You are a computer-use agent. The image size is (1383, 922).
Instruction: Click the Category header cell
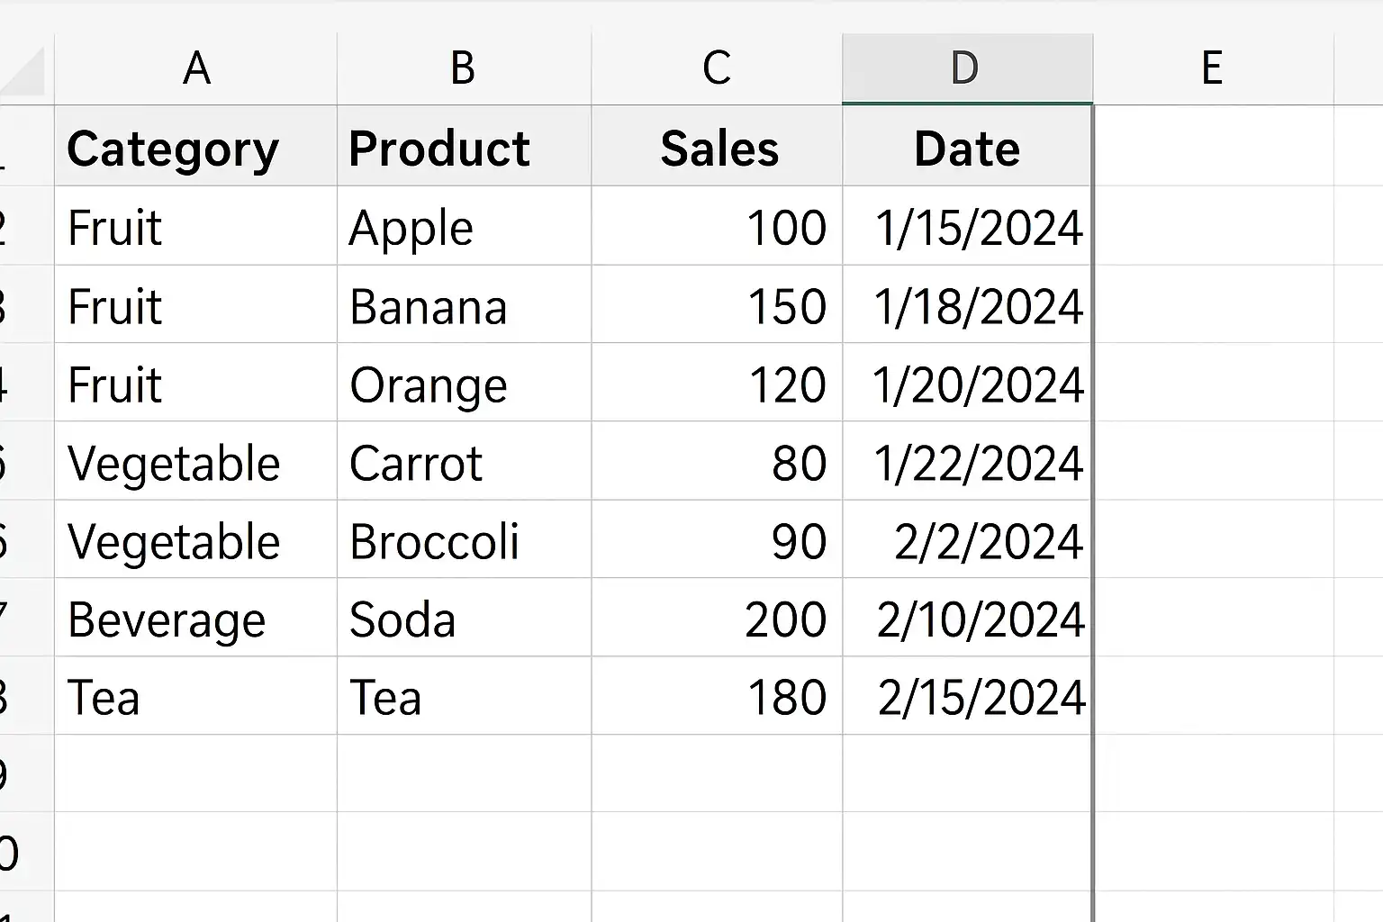tap(196, 147)
